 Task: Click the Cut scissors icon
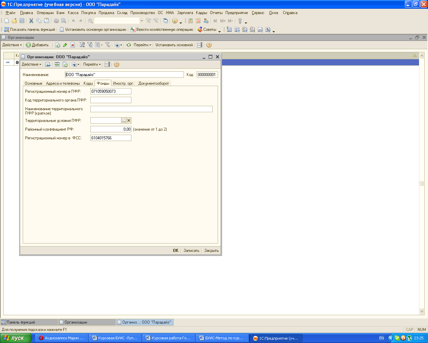pyautogui.click(x=31, y=21)
